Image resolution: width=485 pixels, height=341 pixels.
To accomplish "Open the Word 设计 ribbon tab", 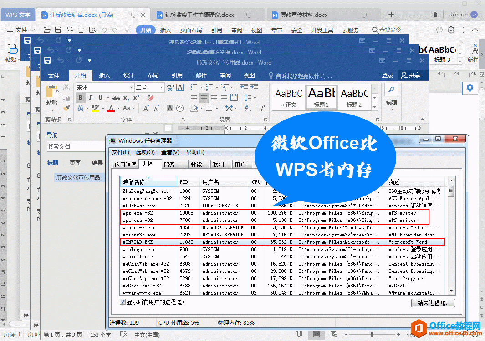I will [128, 75].
